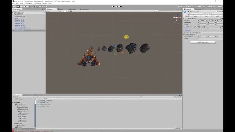
Task: Switch to the Console tab
Action: pyautogui.click(x=27, y=95)
